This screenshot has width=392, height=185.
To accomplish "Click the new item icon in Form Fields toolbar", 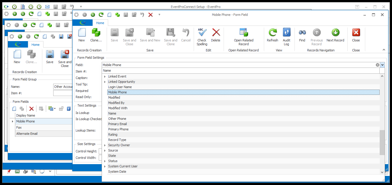I will [x=14, y=109].
